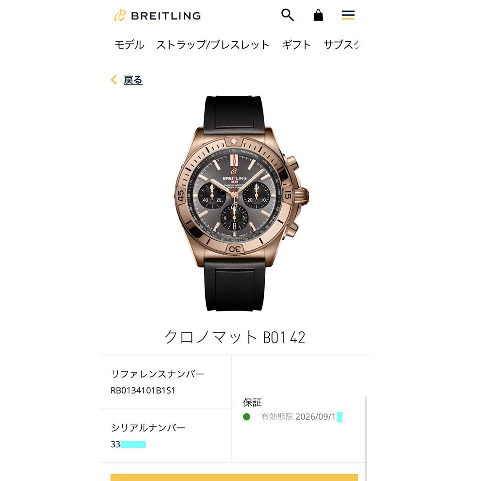
Task: Click the yellow back chevron arrow
Action: 114,80
